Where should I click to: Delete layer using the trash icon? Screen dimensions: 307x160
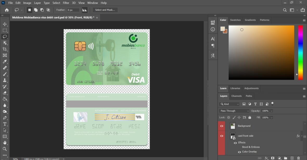tap(298, 158)
